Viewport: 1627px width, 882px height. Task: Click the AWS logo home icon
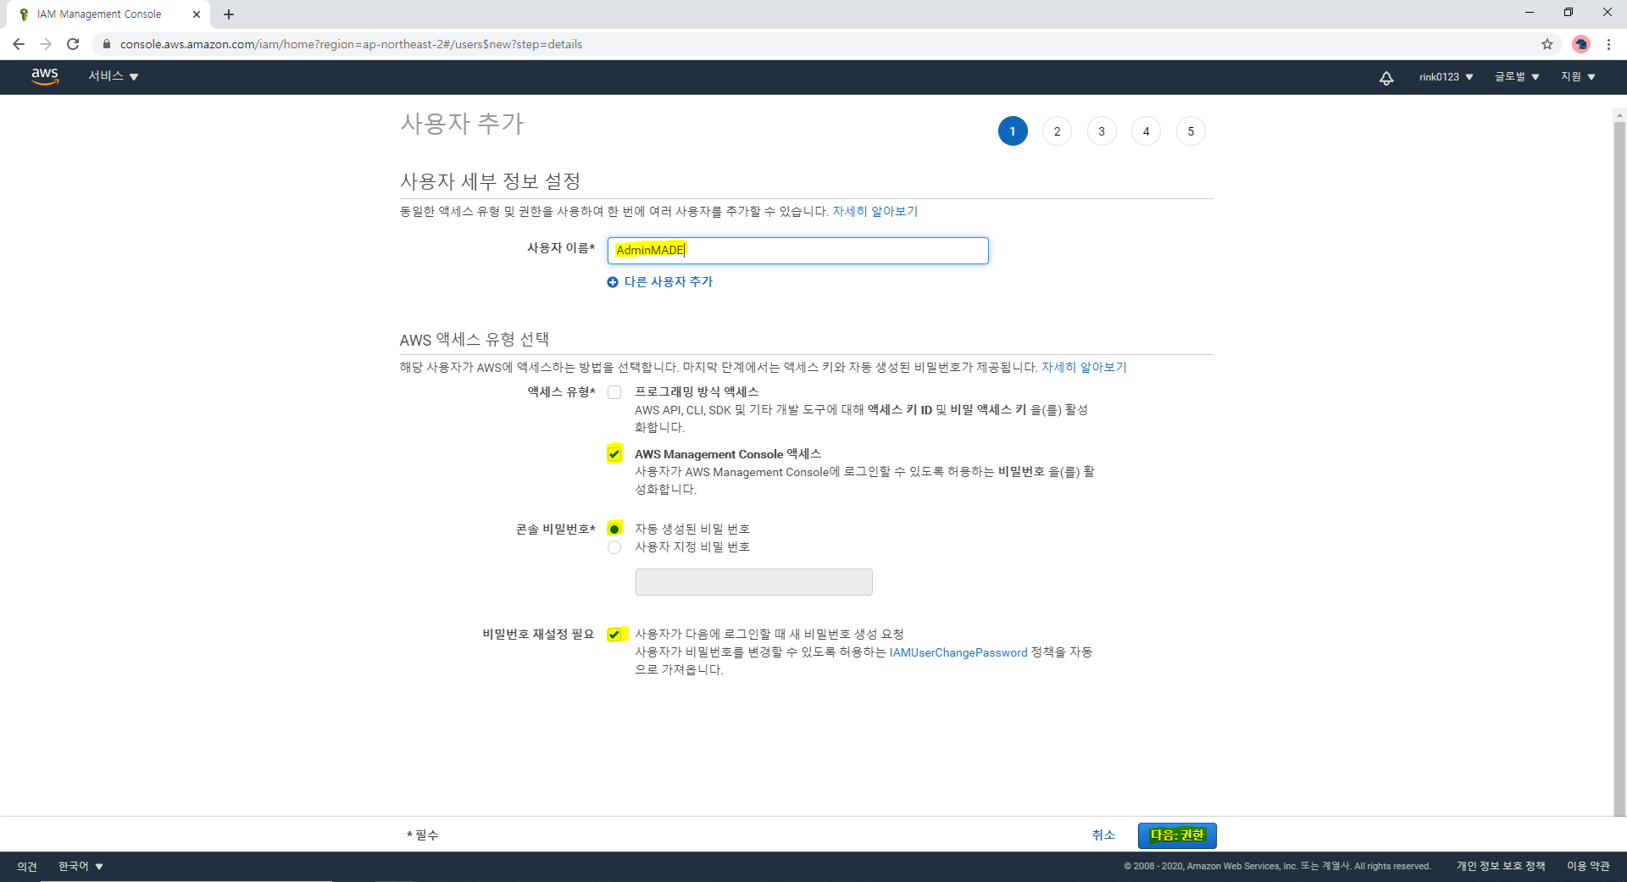[x=45, y=76]
